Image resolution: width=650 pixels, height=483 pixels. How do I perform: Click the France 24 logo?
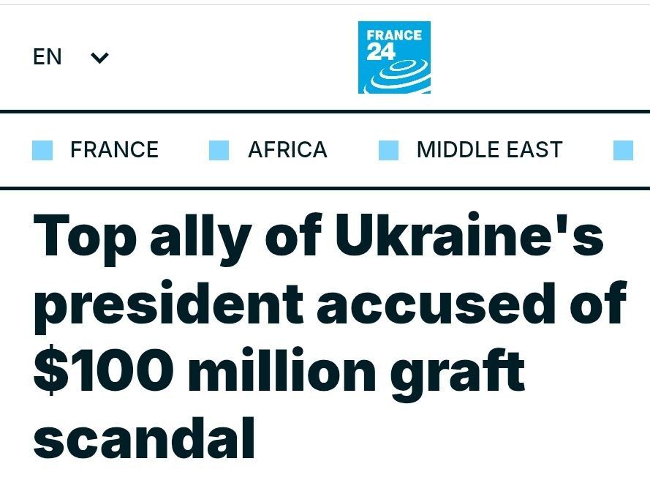pos(394,57)
